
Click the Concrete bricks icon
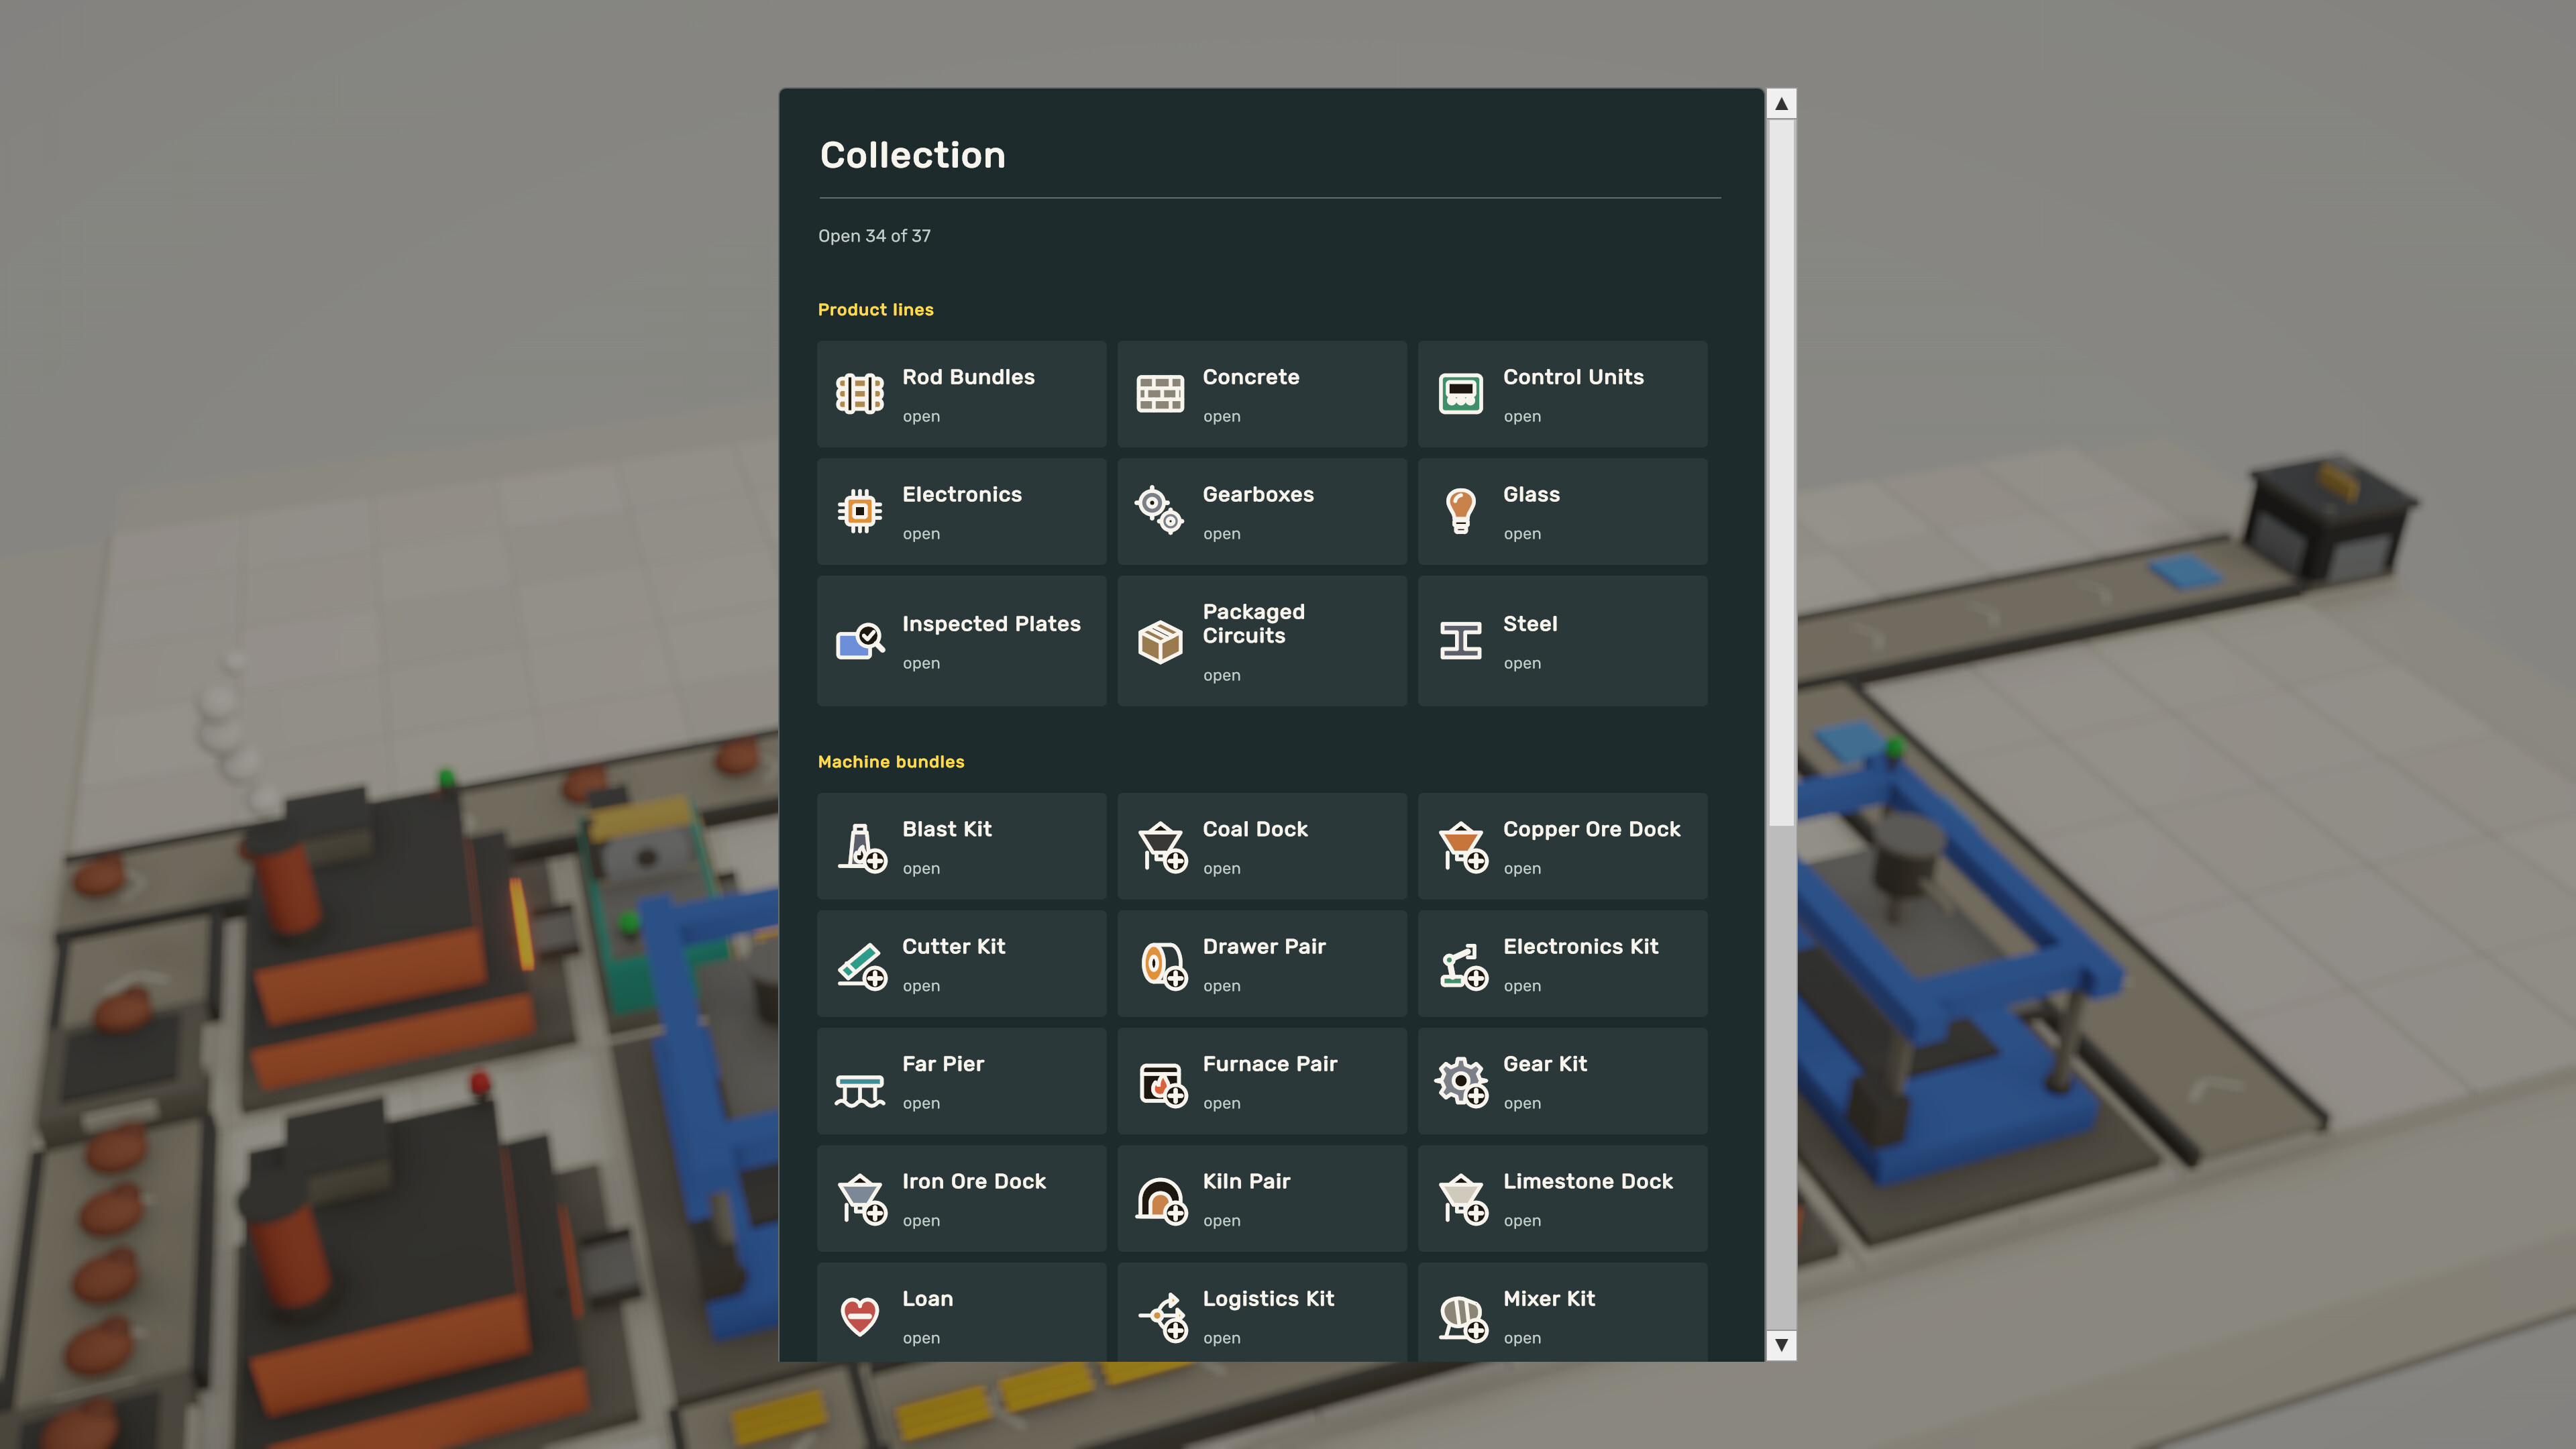pos(1160,394)
